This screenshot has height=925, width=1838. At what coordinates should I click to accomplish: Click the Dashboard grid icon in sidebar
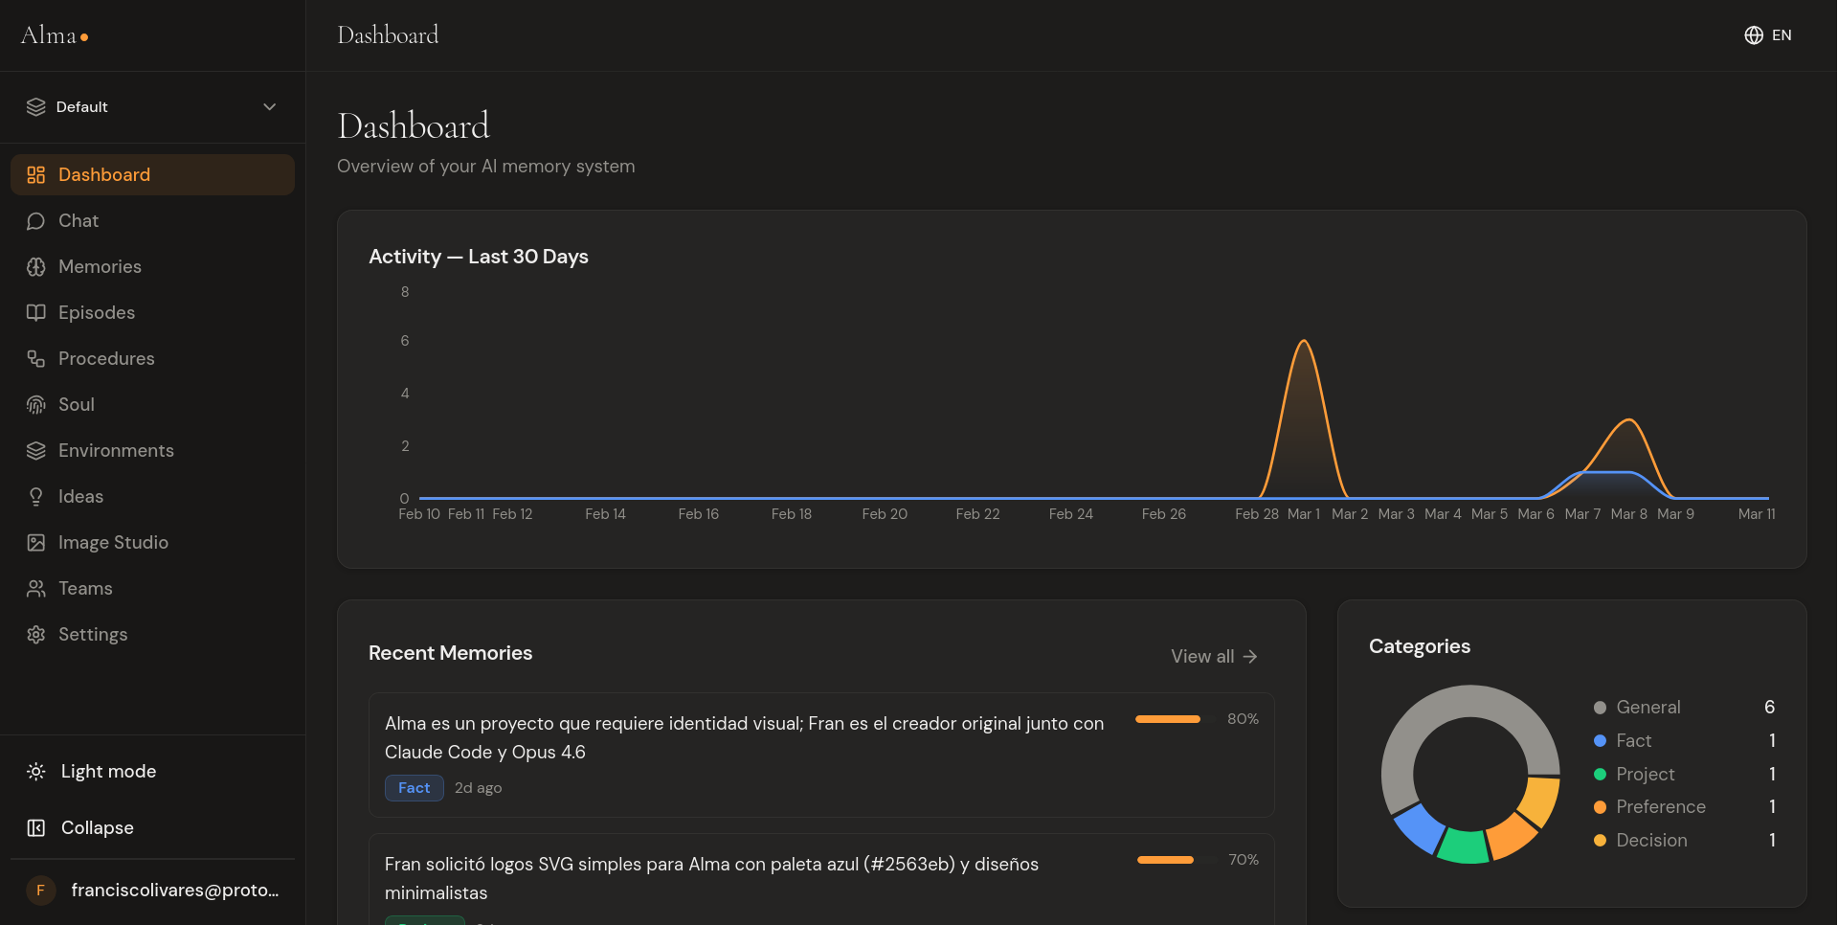(36, 174)
